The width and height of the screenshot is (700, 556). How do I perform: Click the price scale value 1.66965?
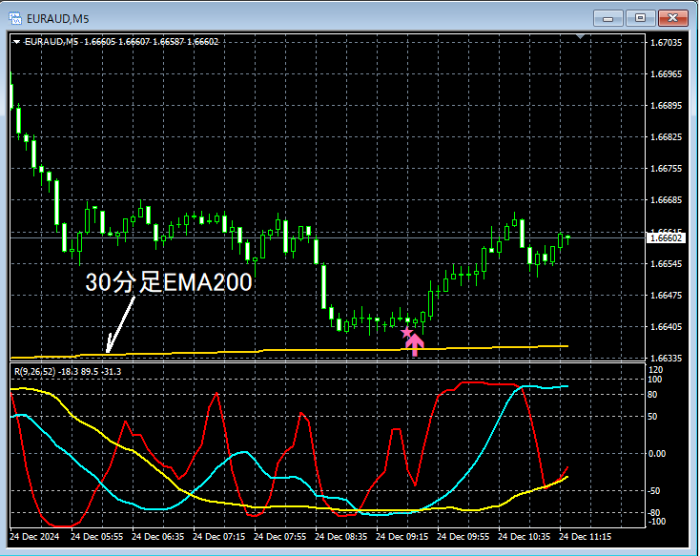666,73
